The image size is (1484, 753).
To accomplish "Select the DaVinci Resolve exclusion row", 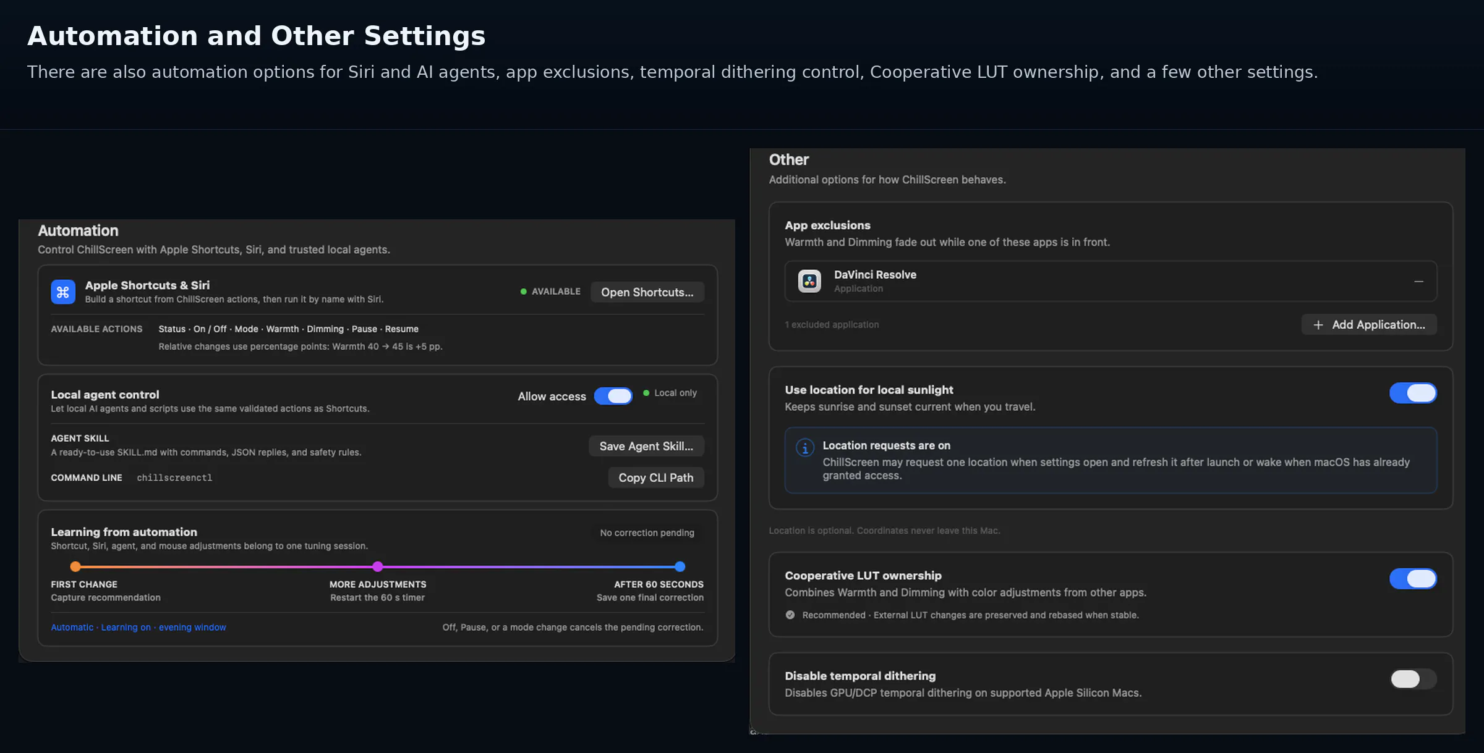I will (x=1111, y=281).
